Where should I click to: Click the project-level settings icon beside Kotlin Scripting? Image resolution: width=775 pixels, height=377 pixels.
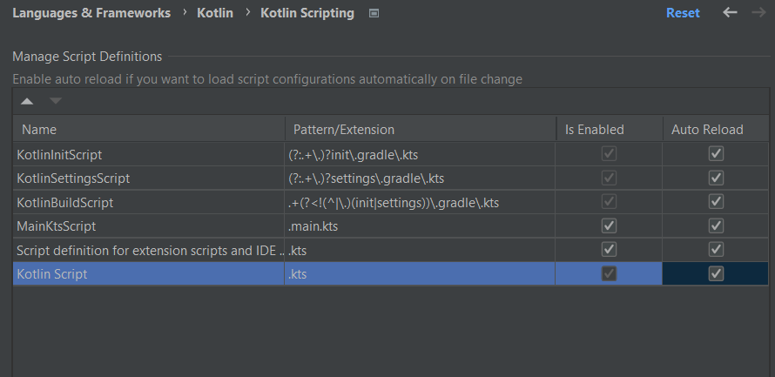pyautogui.click(x=374, y=14)
